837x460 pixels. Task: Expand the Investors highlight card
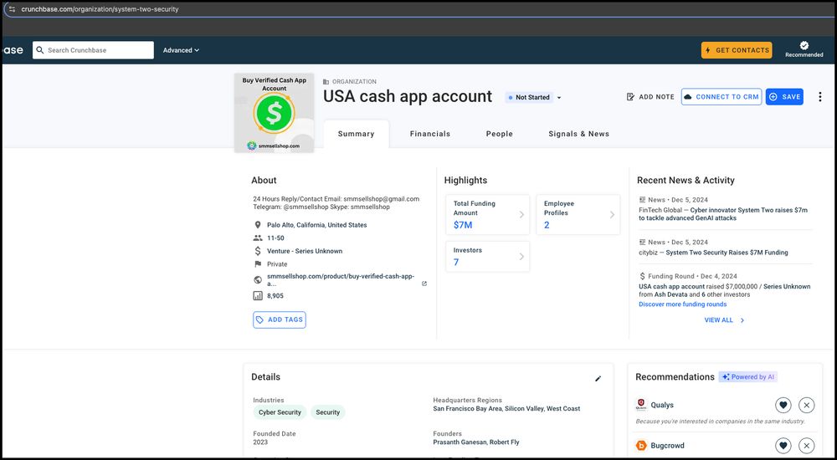coord(487,257)
